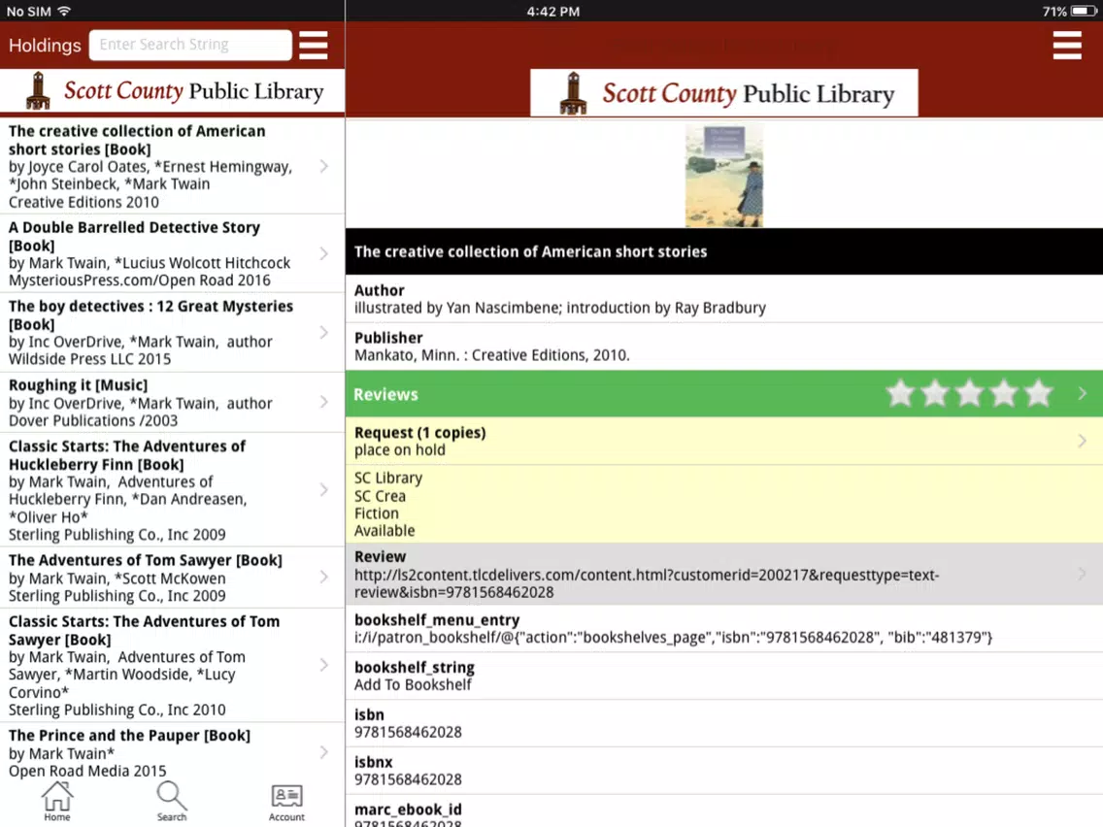
Task: Tap the clock tower logo in detail header
Action: point(573,93)
